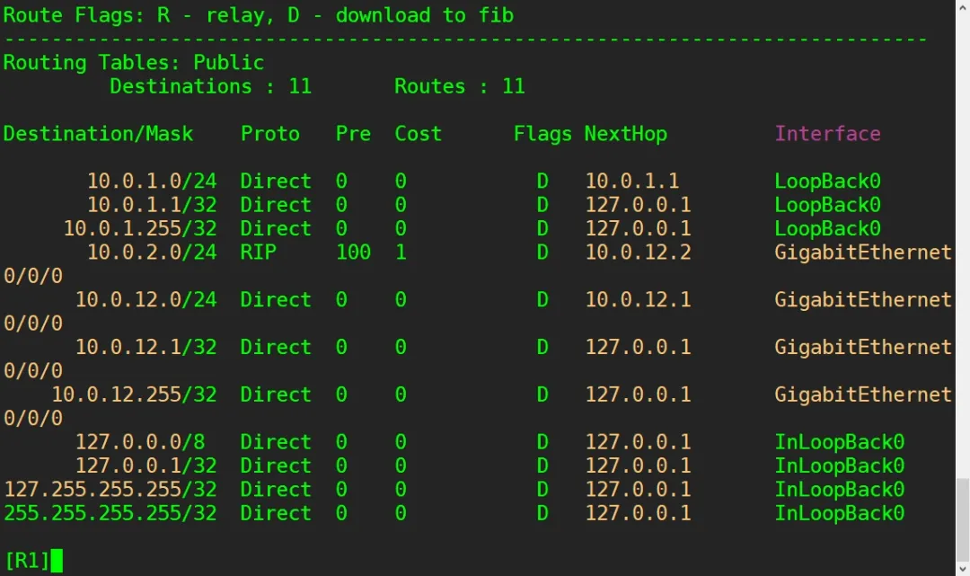This screenshot has width=970, height=576.
Task: Click the 255.255.255.255/32 destination entry
Action: tap(110, 513)
